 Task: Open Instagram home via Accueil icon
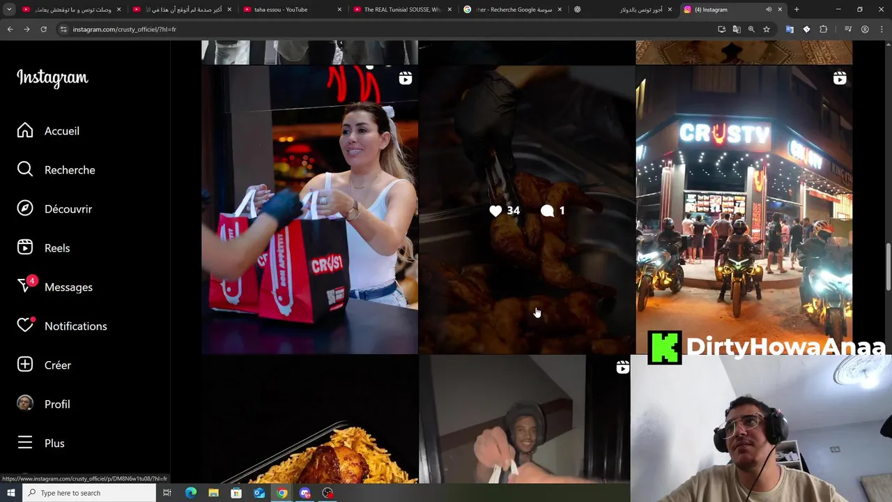click(x=25, y=130)
